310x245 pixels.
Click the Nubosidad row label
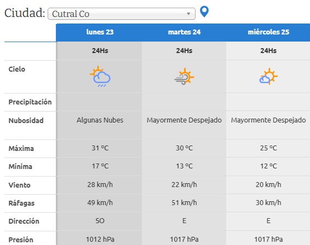click(26, 120)
